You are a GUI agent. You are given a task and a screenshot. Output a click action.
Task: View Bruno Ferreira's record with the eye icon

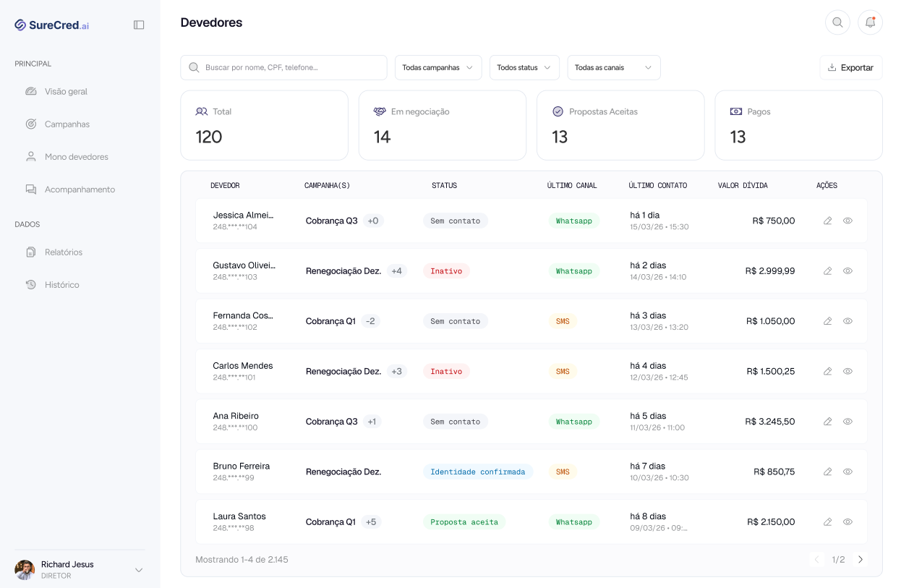(847, 472)
